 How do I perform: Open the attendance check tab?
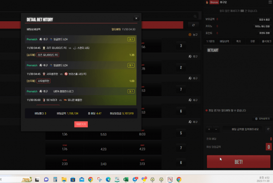pos(266,41)
